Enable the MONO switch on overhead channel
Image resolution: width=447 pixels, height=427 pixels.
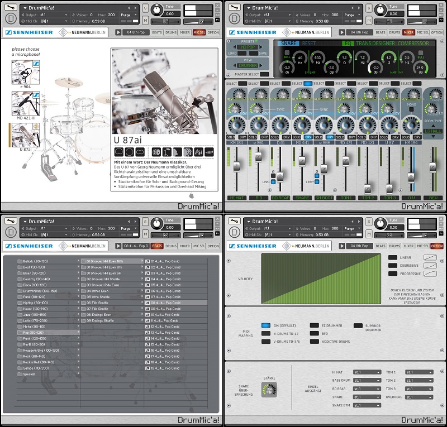pos(411,109)
